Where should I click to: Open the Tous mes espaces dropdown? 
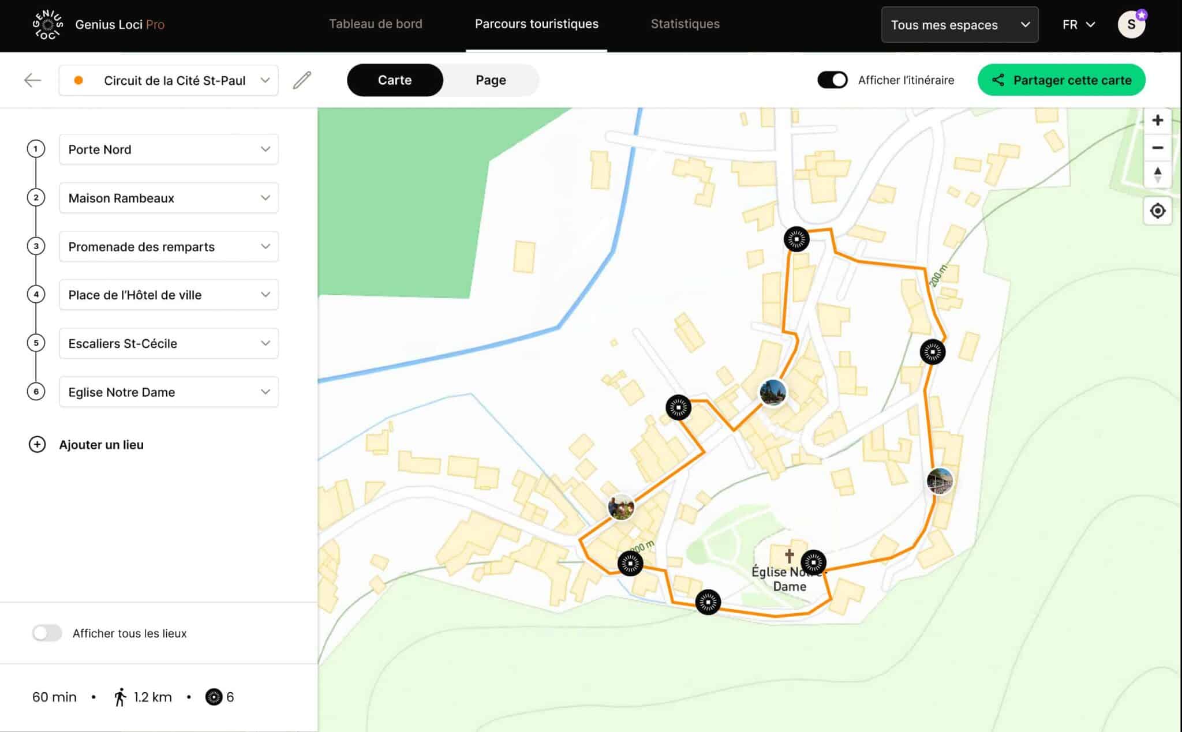[x=959, y=25]
